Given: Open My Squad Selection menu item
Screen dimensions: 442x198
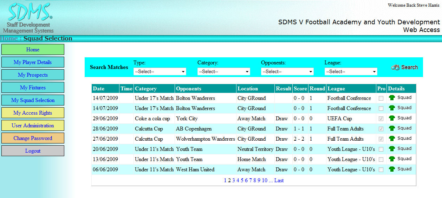Looking at the screenshot, I should point(33,100).
